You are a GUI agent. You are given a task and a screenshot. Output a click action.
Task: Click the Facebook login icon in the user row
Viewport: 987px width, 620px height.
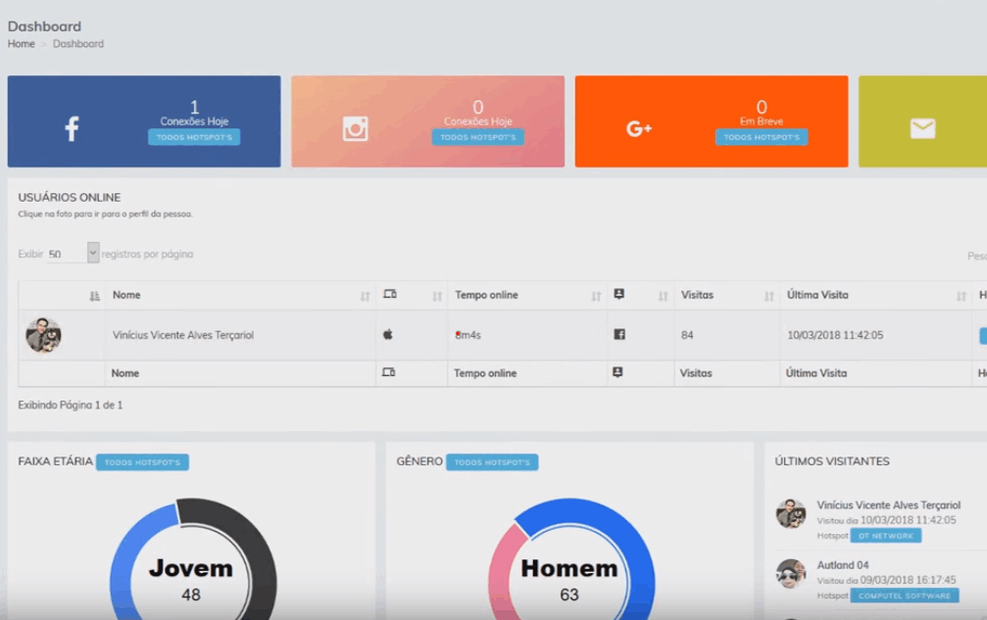(x=619, y=335)
